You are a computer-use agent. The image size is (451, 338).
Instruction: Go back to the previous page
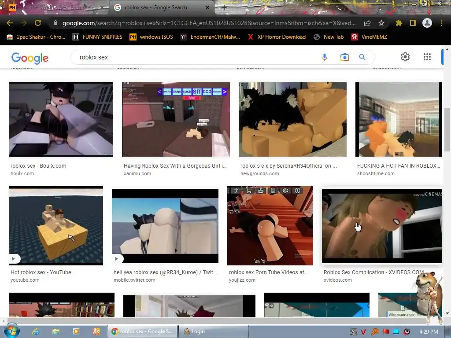[x=10, y=23]
